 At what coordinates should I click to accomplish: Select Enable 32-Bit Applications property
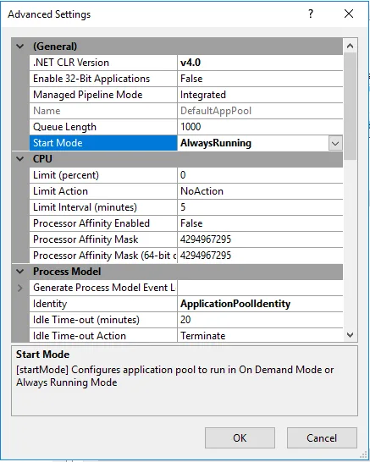[x=103, y=79]
